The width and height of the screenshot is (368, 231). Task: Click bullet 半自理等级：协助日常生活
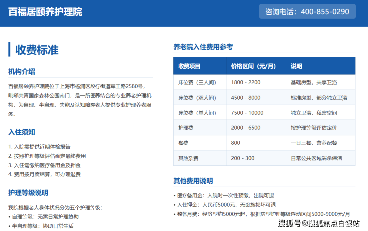click(41, 226)
